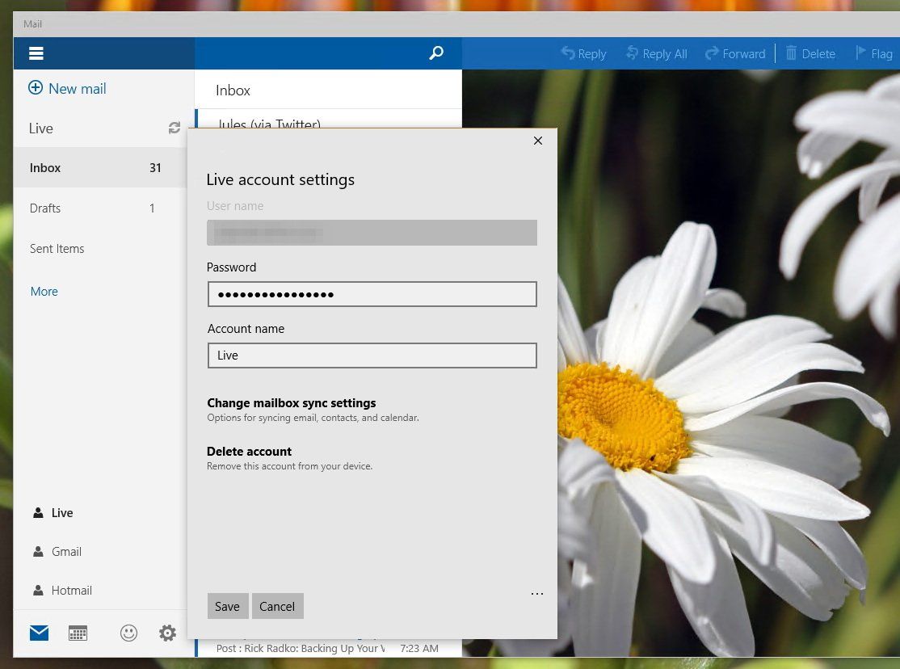Delete the open message

click(x=810, y=53)
